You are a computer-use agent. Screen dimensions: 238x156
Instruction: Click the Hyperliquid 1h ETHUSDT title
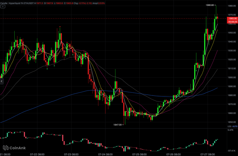click(x=21, y=3)
